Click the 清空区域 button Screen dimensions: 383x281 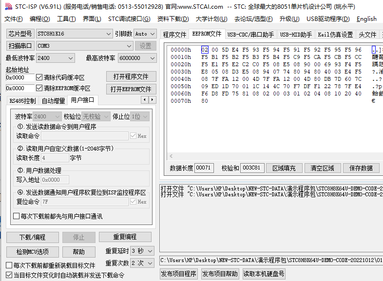pyautogui.click(x=323, y=168)
